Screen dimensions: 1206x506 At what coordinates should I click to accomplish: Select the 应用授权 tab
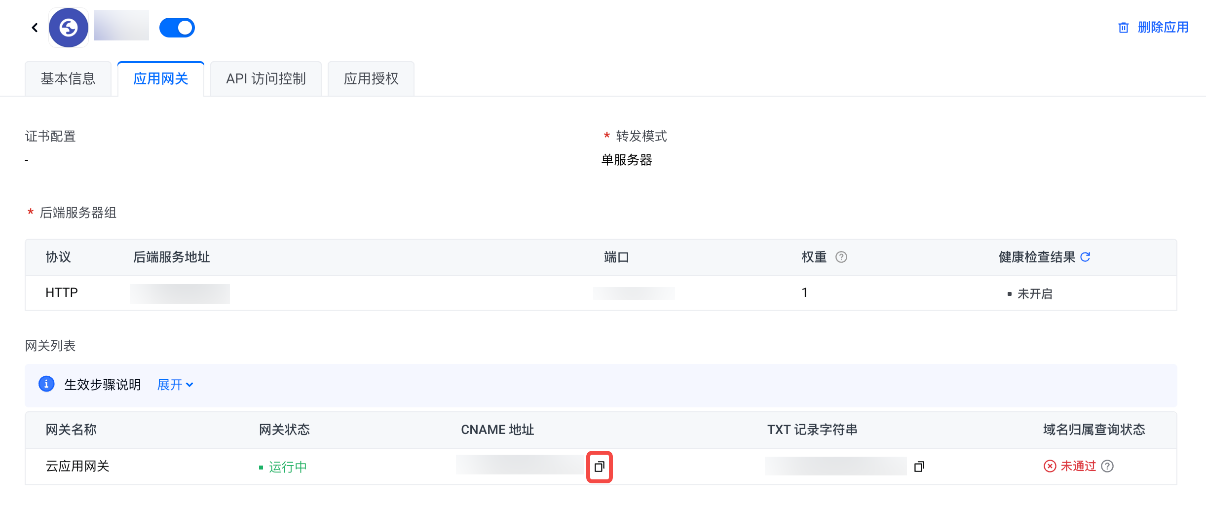pyautogui.click(x=371, y=79)
